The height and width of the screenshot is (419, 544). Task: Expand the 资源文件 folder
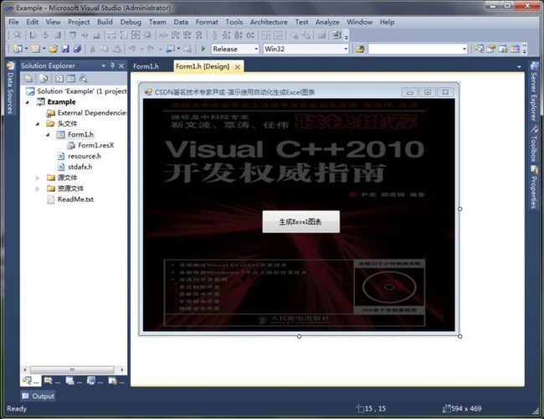(x=38, y=189)
